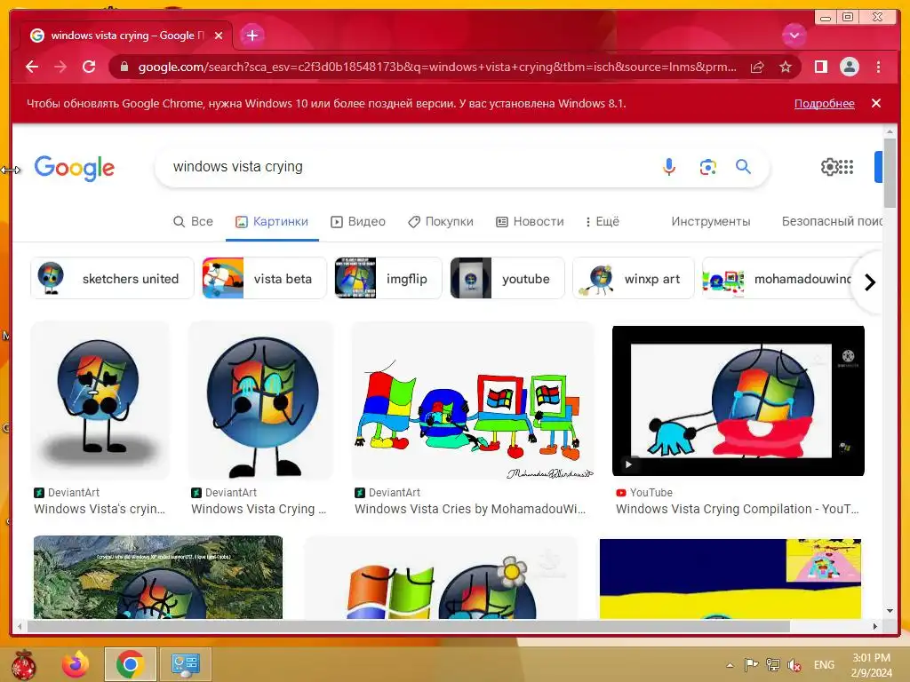Click the Google logo

[75, 168]
